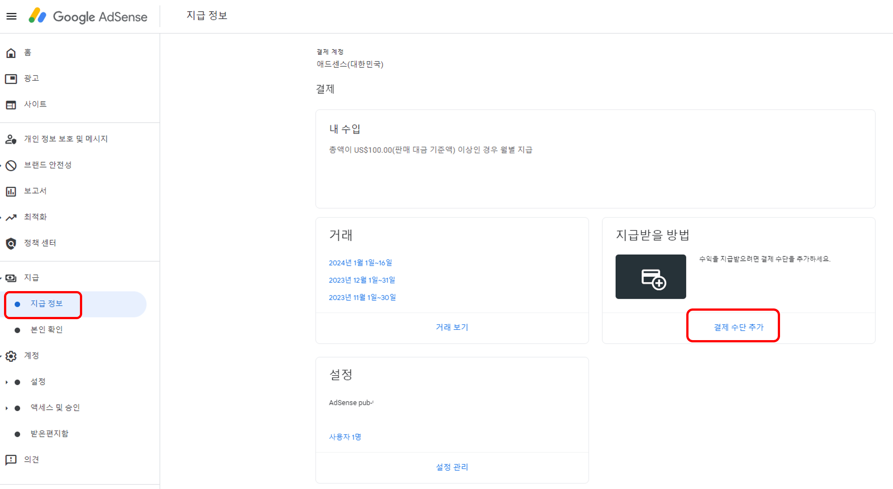Click the 정책 센터 shield icon
The width and height of the screenshot is (893, 489).
click(11, 243)
